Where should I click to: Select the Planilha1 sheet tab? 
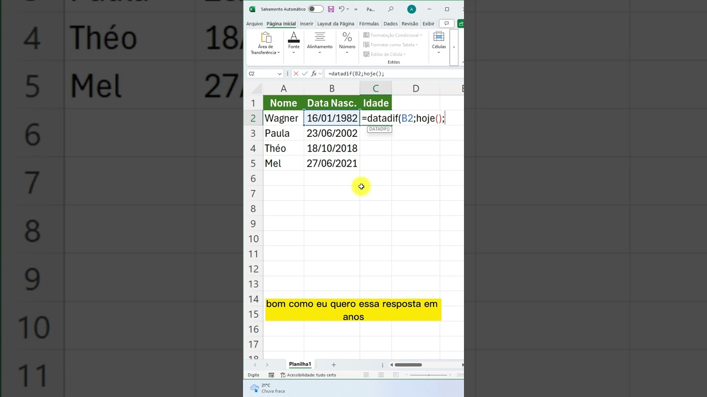pyautogui.click(x=300, y=364)
